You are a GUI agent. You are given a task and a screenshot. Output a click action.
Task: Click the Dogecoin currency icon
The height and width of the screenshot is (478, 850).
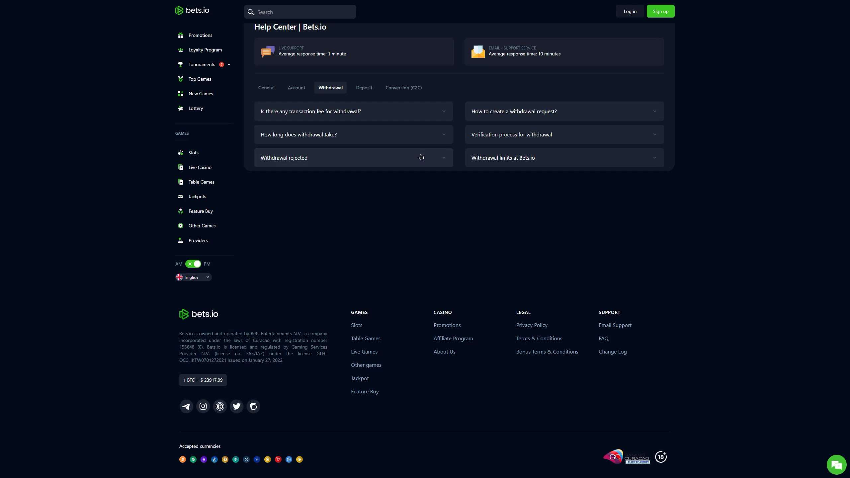pyautogui.click(x=225, y=459)
